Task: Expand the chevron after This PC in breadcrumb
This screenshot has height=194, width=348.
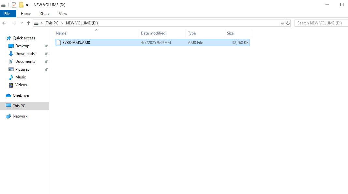Action: click(62, 23)
